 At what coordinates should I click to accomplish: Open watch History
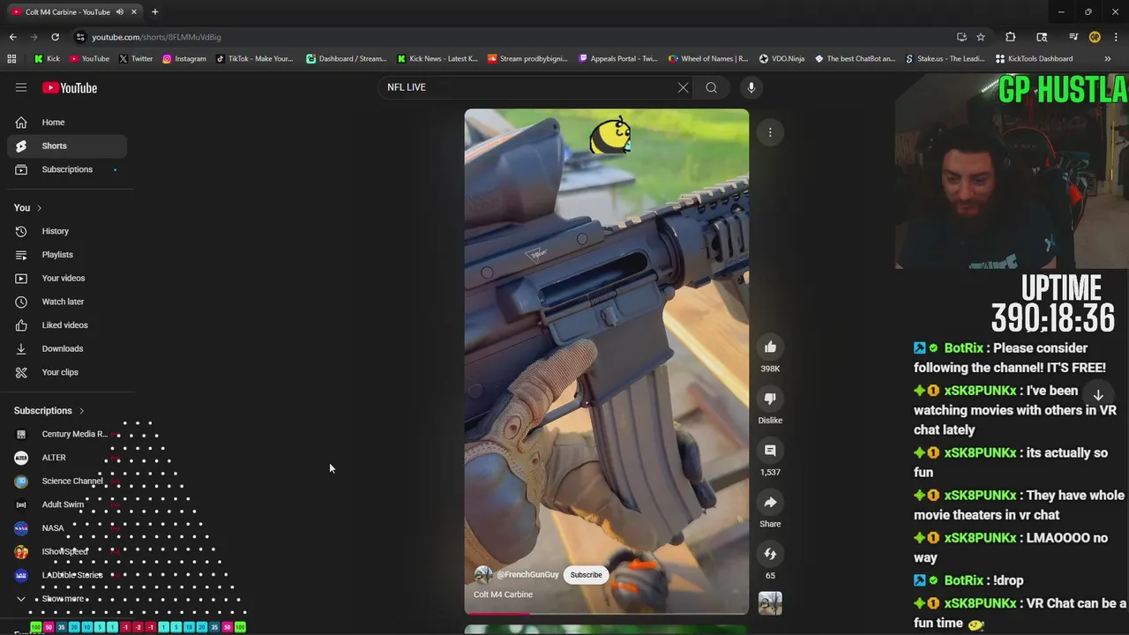[x=67, y=231]
